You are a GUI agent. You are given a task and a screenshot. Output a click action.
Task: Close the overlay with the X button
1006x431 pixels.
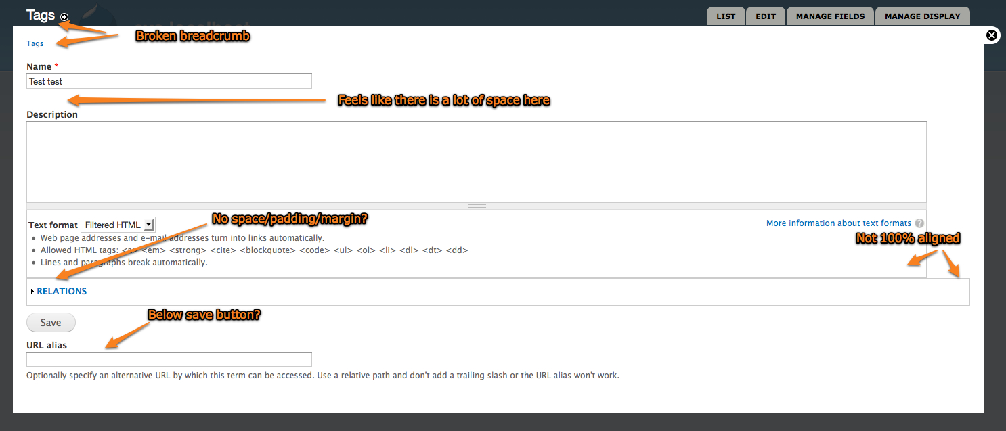click(992, 35)
